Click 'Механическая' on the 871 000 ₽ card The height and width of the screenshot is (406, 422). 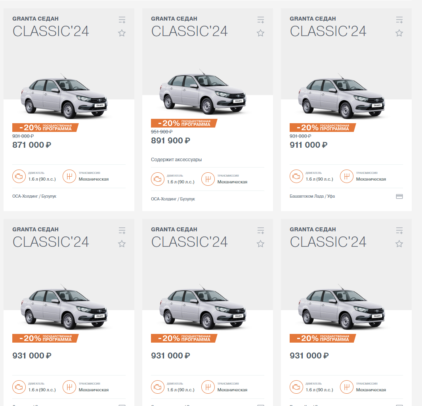pyautogui.click(x=94, y=179)
